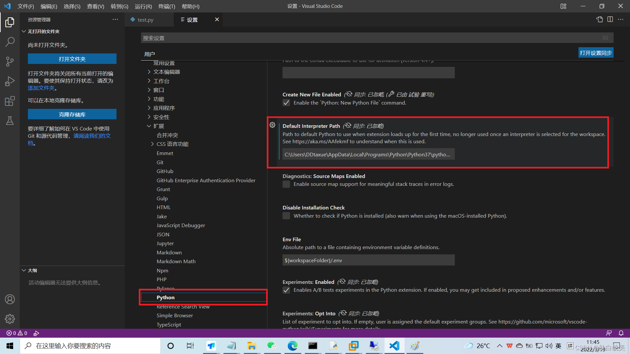Open the Source Control view
630x354 pixels.
(10, 62)
